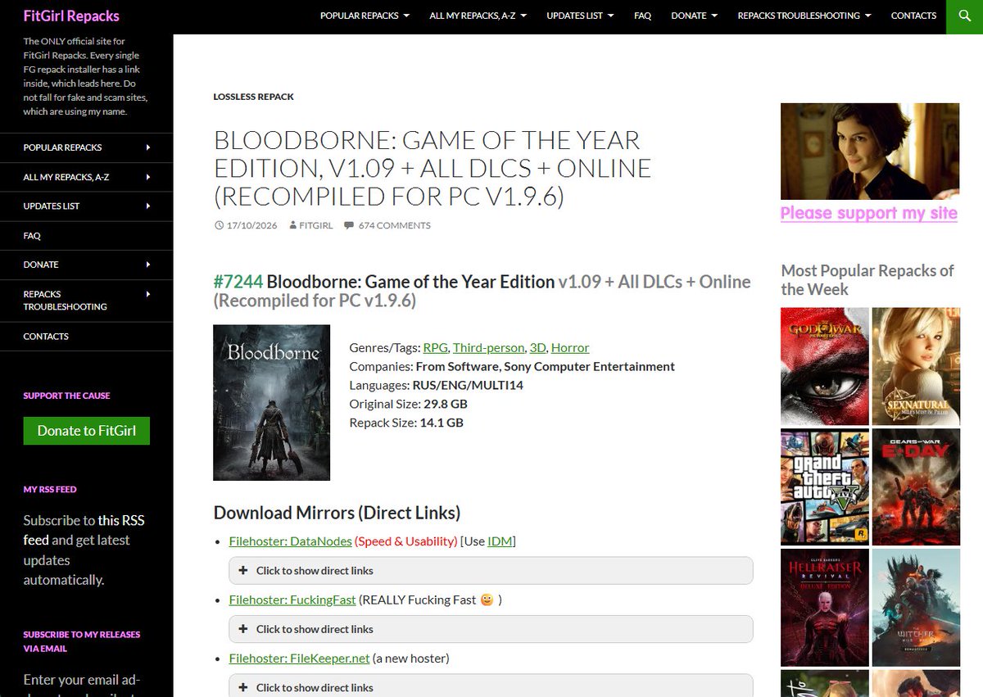Screen dimensions: 983x697
Task: Open Filehoster: FileKeeper.net link
Action: click(300, 658)
